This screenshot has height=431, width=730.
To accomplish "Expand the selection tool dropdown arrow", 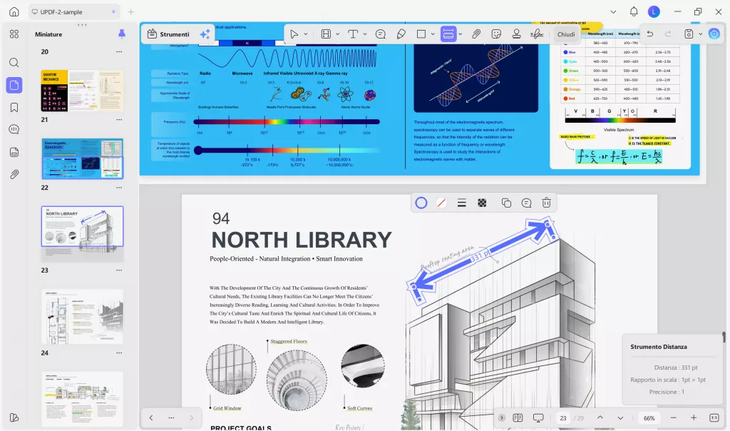I will click(x=305, y=34).
